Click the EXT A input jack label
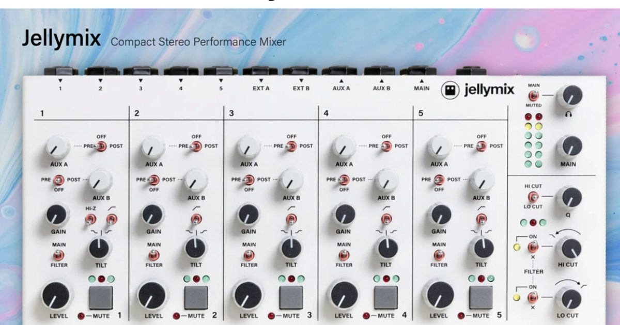Screen dimensions: 620x325 coord(261,88)
